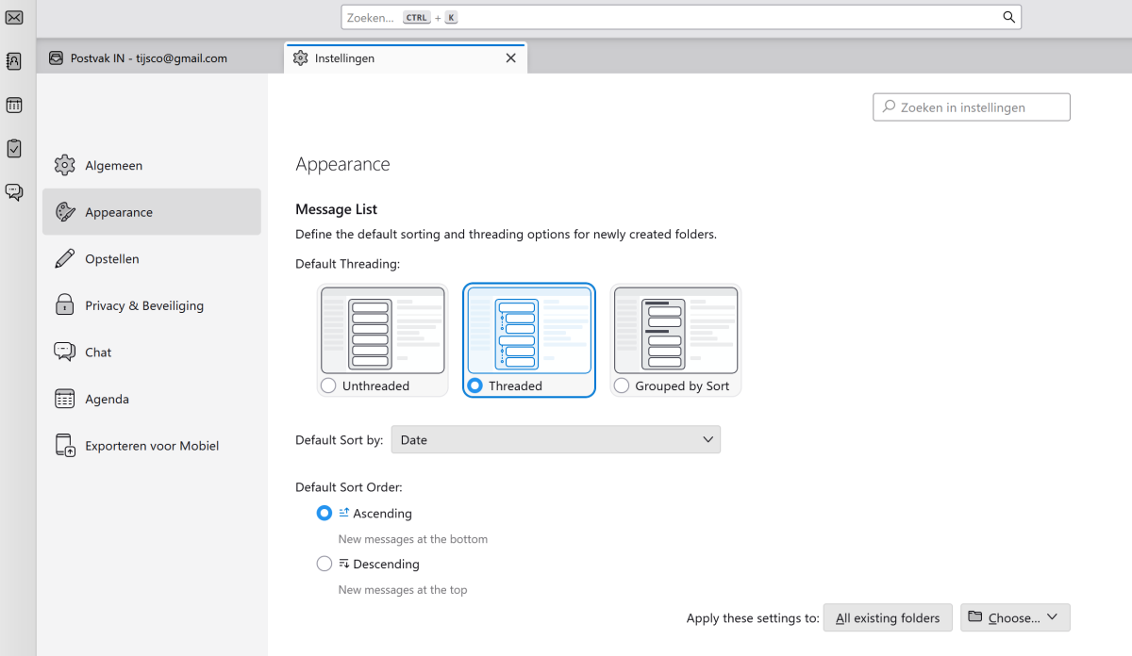Click the Threaded layout thumbnail

coord(528,331)
